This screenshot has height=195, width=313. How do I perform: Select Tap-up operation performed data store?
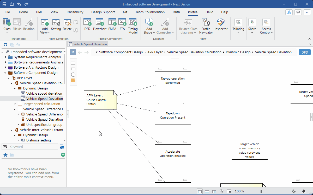tap(173, 81)
